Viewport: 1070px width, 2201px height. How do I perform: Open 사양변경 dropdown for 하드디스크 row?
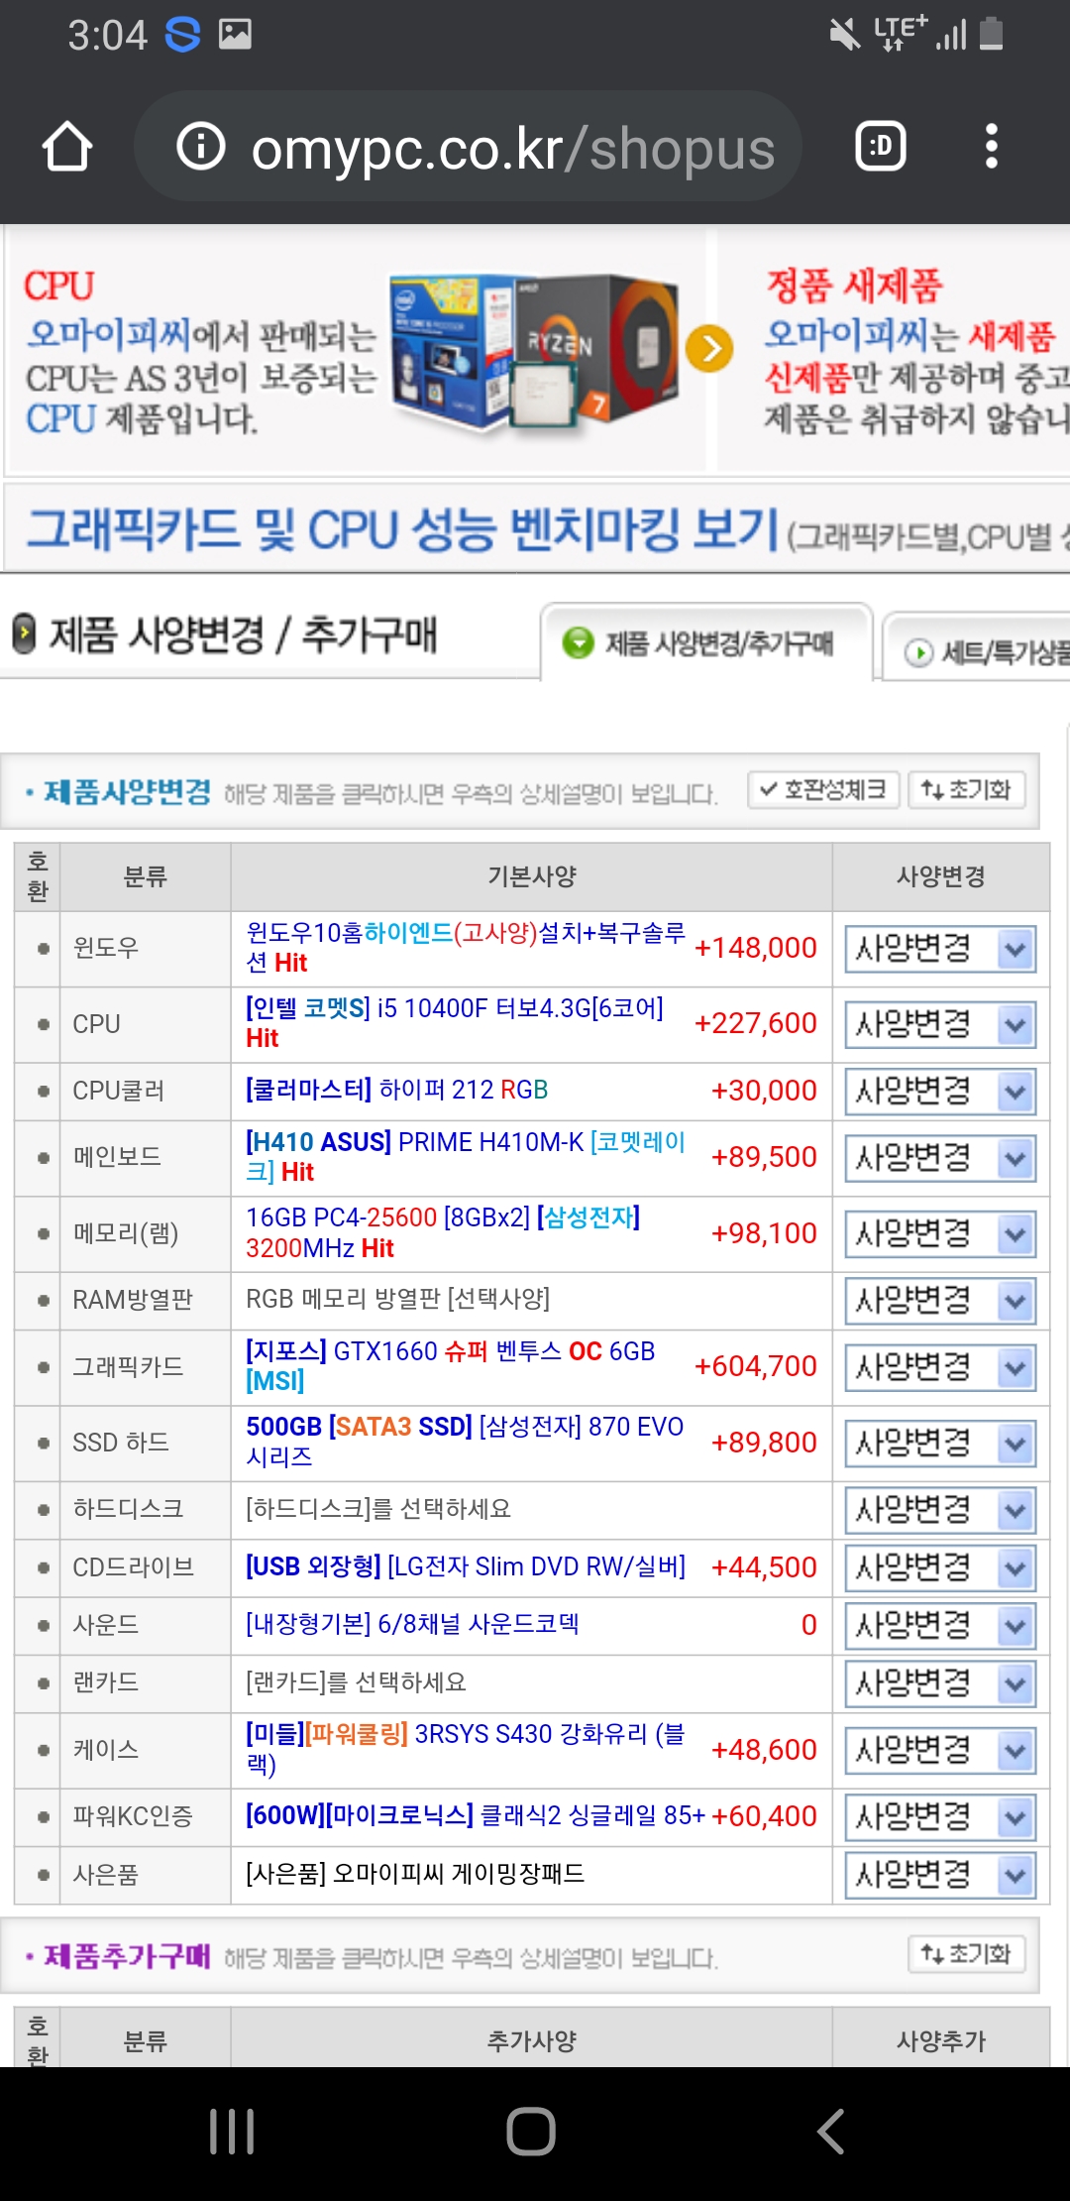click(x=940, y=1510)
